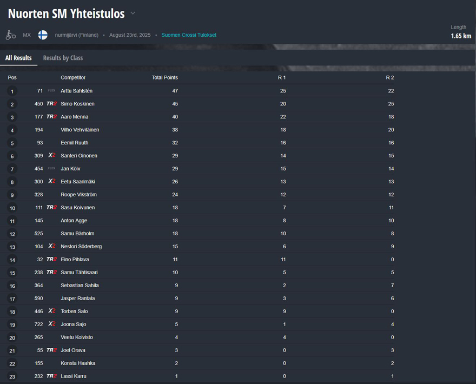
Task: Select competitor Roope Vikström
Action: pyautogui.click(x=78, y=195)
